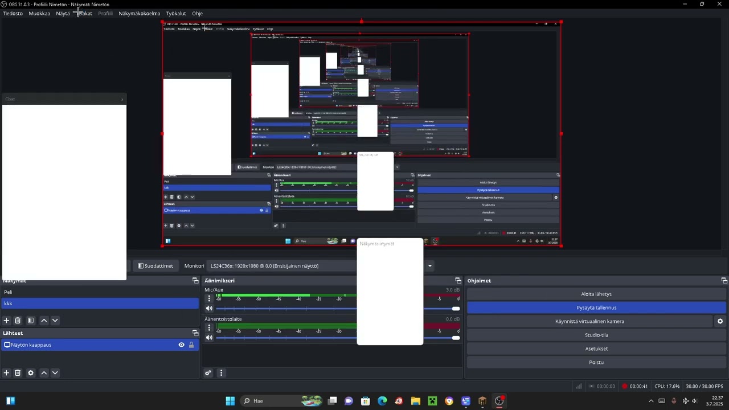This screenshot has width=729, height=410.
Task: Expand dropdown arrow next to monitor selector
Action: [430, 266]
